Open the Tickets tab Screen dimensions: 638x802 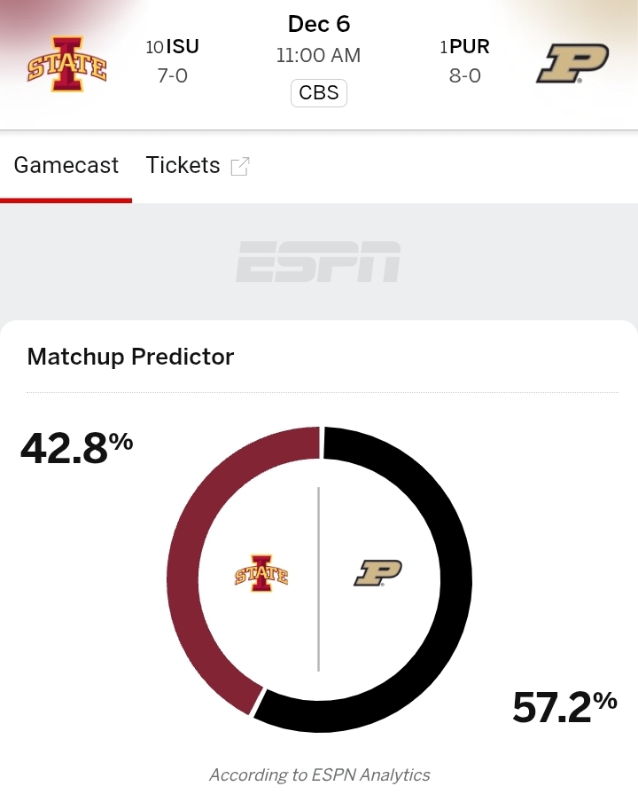(183, 166)
